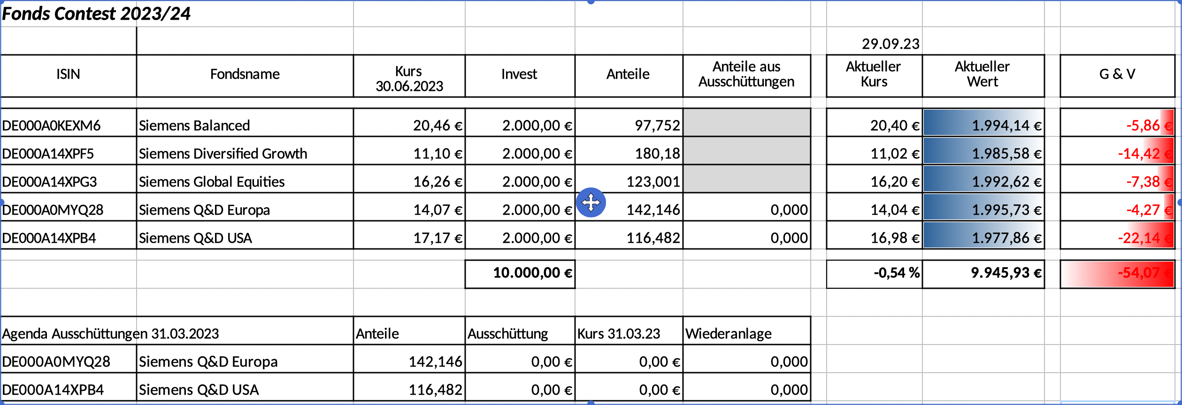Click the blue move handle icon
The height and width of the screenshot is (405, 1182).
point(591,202)
